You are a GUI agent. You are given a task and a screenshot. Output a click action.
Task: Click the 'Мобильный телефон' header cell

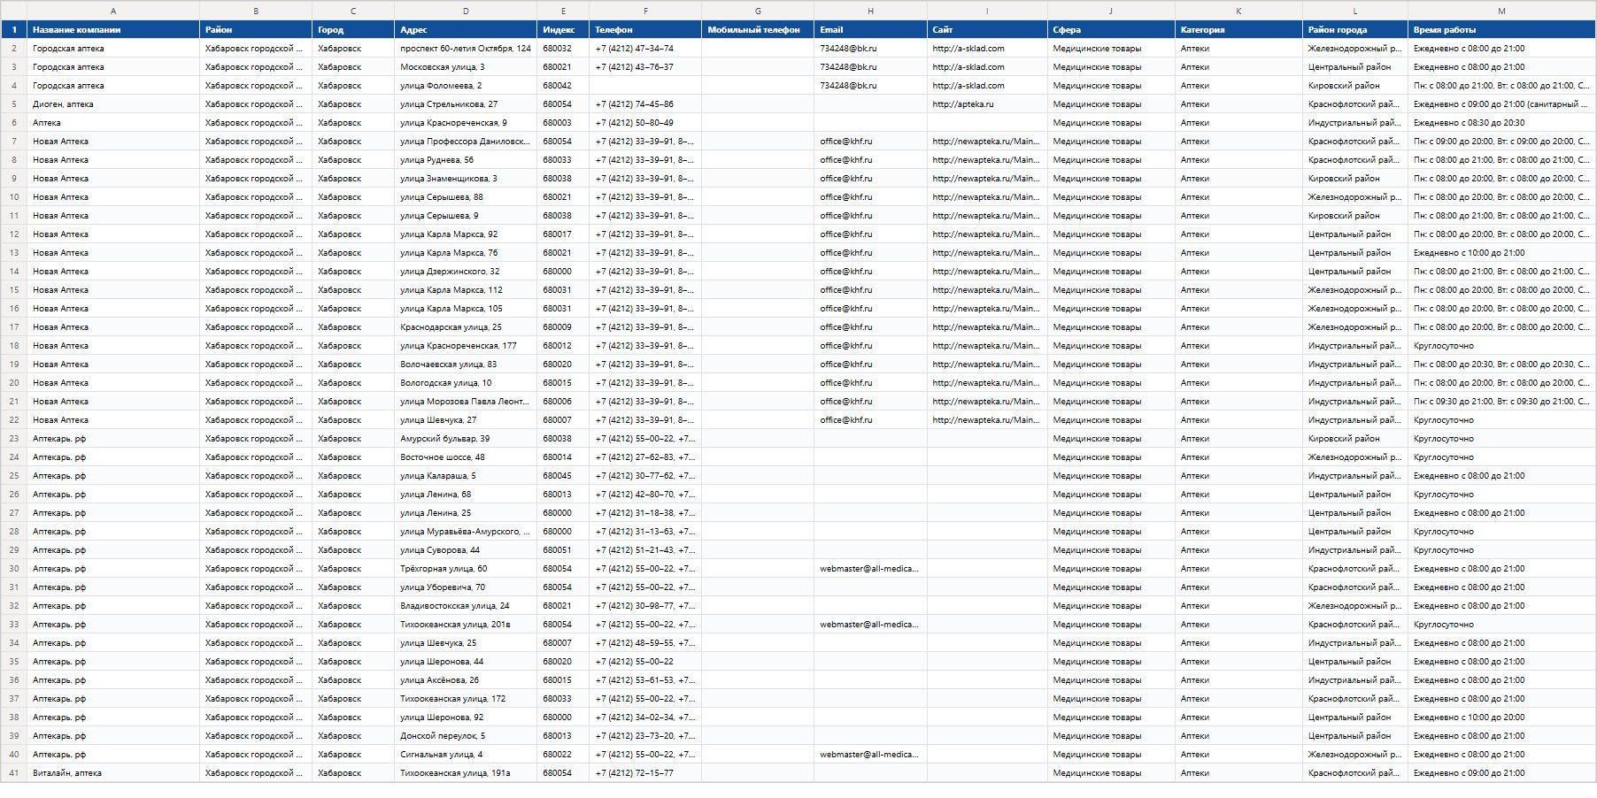(x=758, y=29)
